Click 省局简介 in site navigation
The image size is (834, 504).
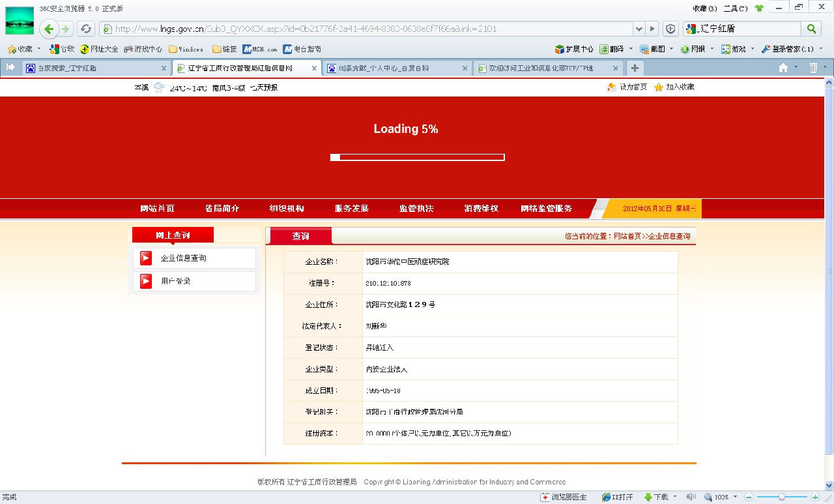[x=222, y=209]
